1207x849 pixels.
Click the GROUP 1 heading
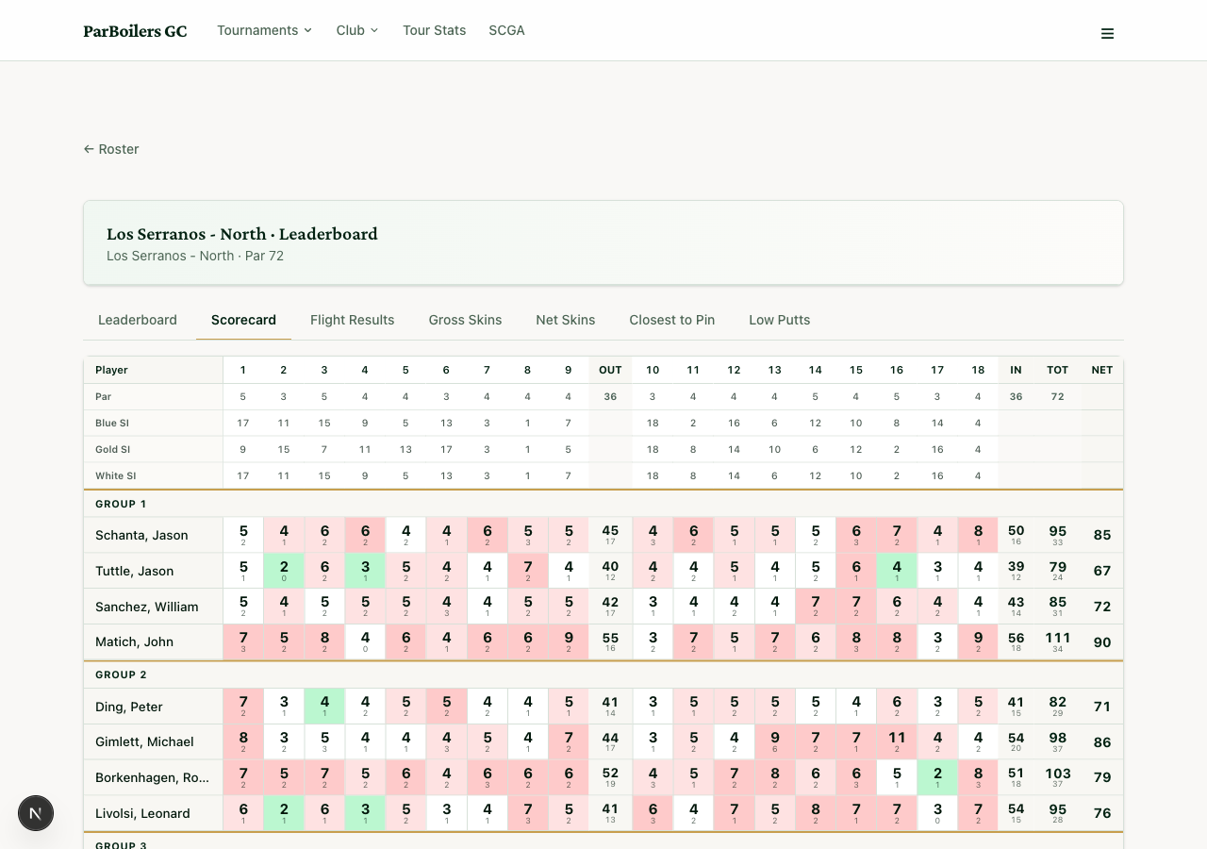point(121,504)
